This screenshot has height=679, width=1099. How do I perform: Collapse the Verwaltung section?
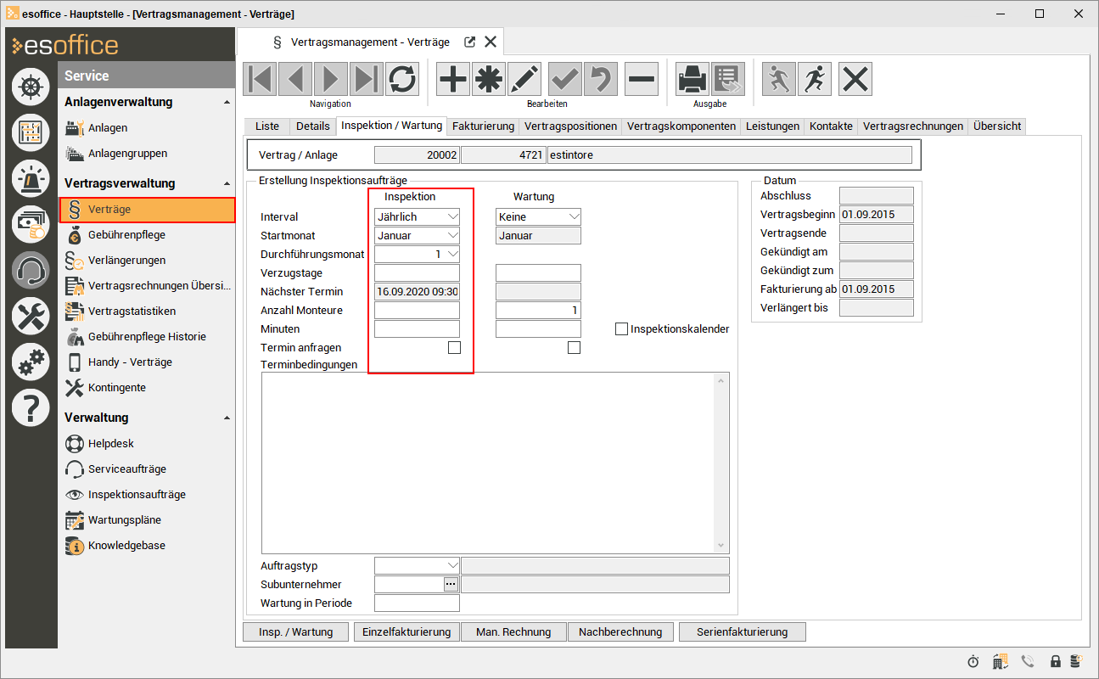click(x=226, y=418)
